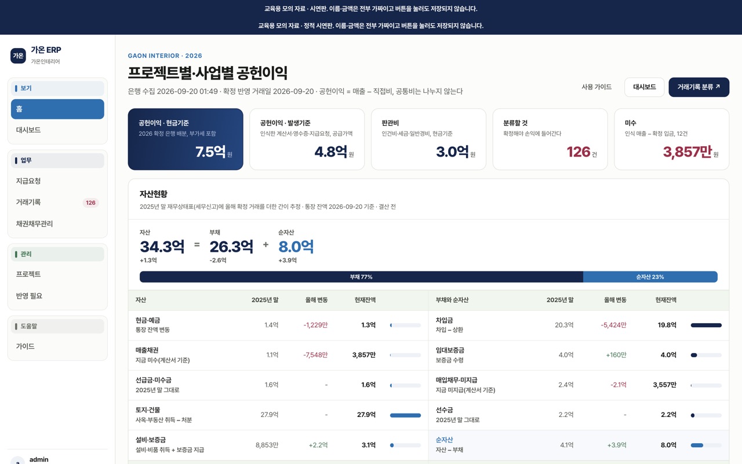
Task: Click the 설비·보증금 row label
Action: (x=151, y=440)
